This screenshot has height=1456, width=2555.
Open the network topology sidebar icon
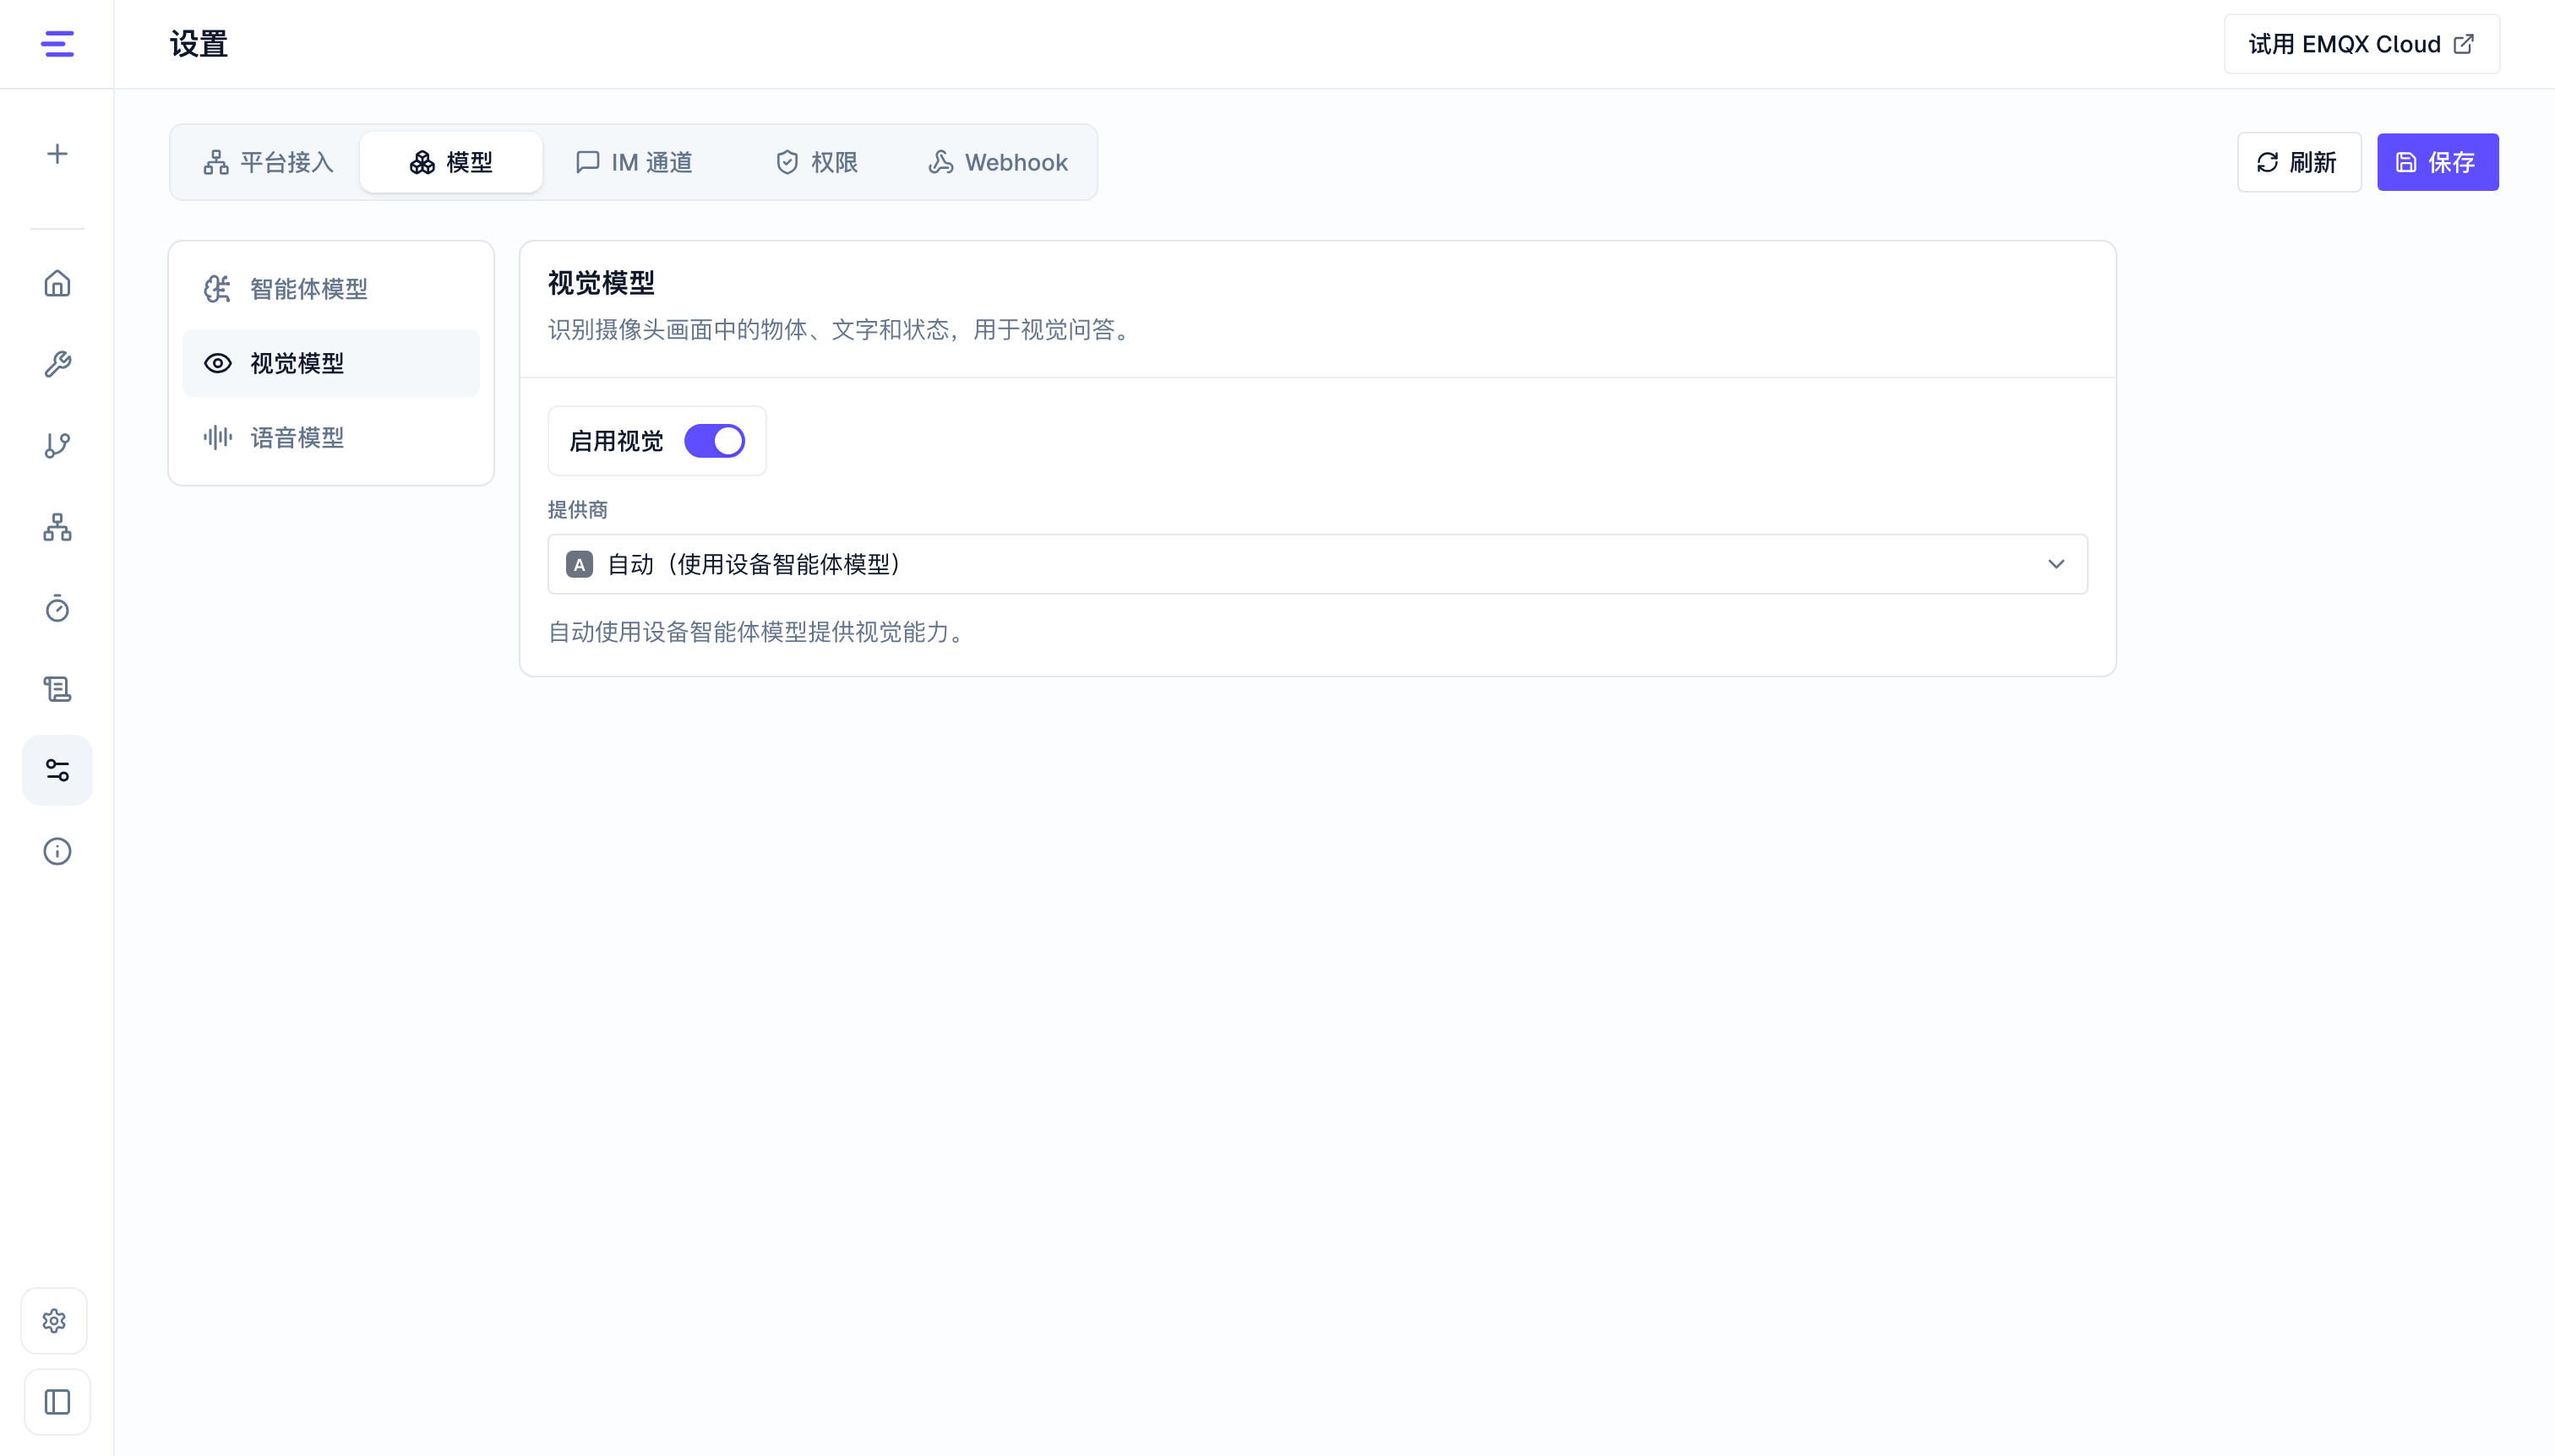[x=57, y=527]
